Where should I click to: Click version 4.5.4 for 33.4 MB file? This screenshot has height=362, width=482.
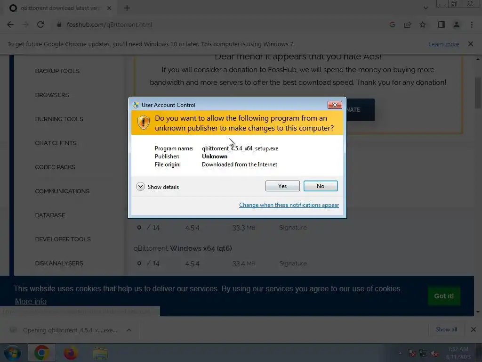pos(192,263)
